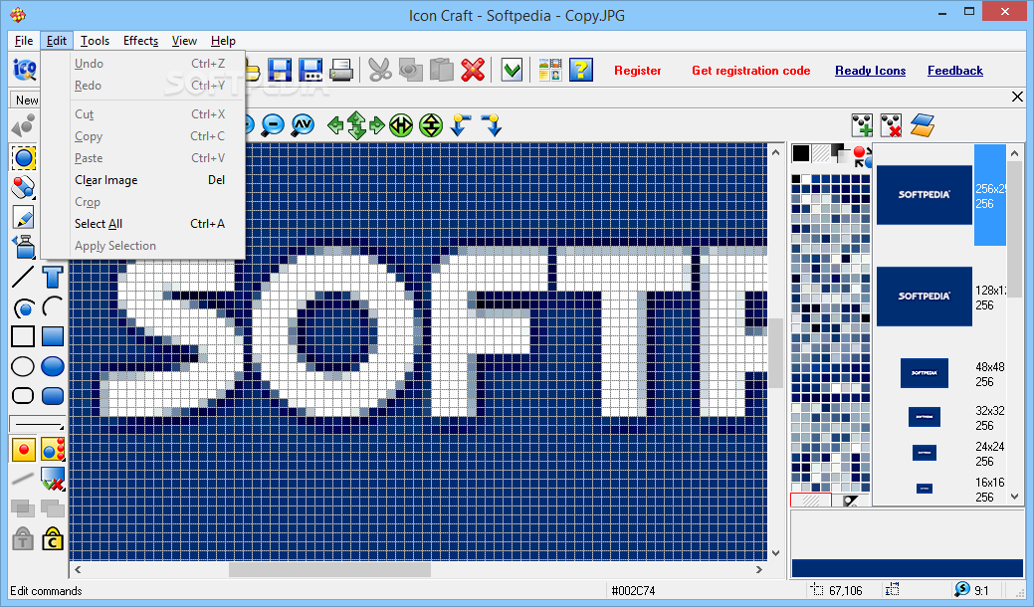Click the horizontal flip round green icon

pyautogui.click(x=401, y=124)
